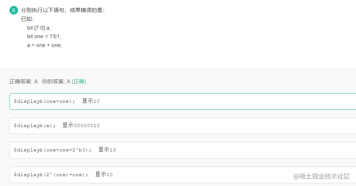Click the 正确答案: A text

pos(24,82)
